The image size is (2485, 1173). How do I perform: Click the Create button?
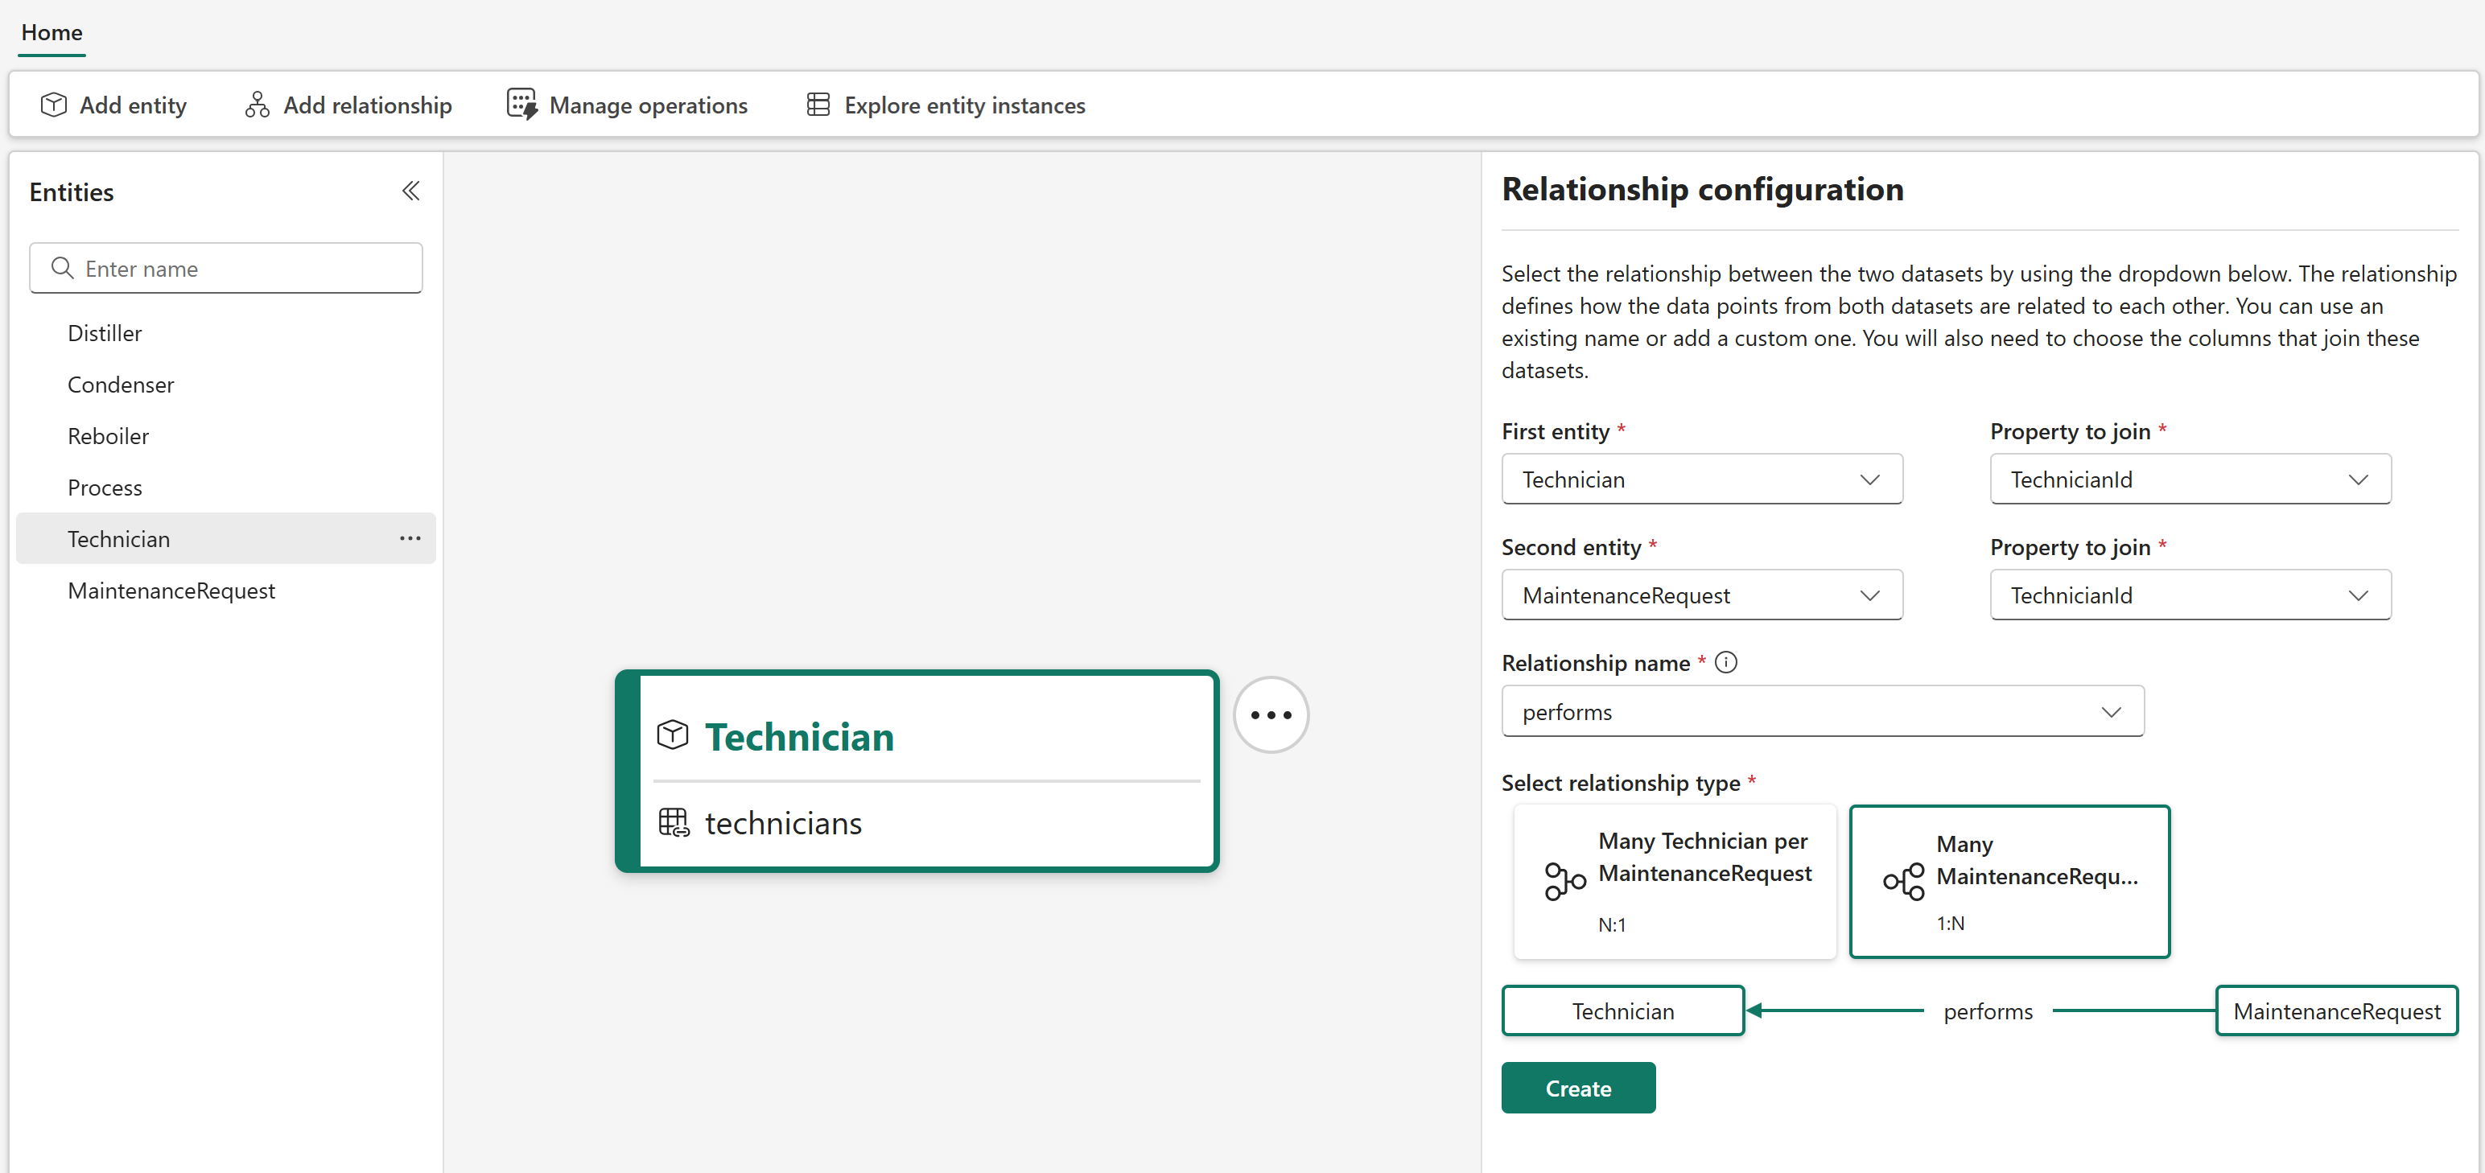pyautogui.click(x=1578, y=1088)
